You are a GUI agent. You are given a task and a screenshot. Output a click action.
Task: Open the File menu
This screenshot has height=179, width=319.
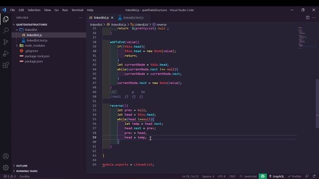point(12,10)
